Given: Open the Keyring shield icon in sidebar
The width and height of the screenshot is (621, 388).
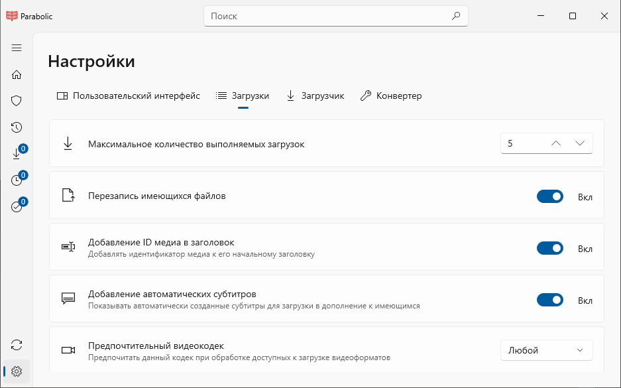Looking at the screenshot, I should (x=17, y=101).
